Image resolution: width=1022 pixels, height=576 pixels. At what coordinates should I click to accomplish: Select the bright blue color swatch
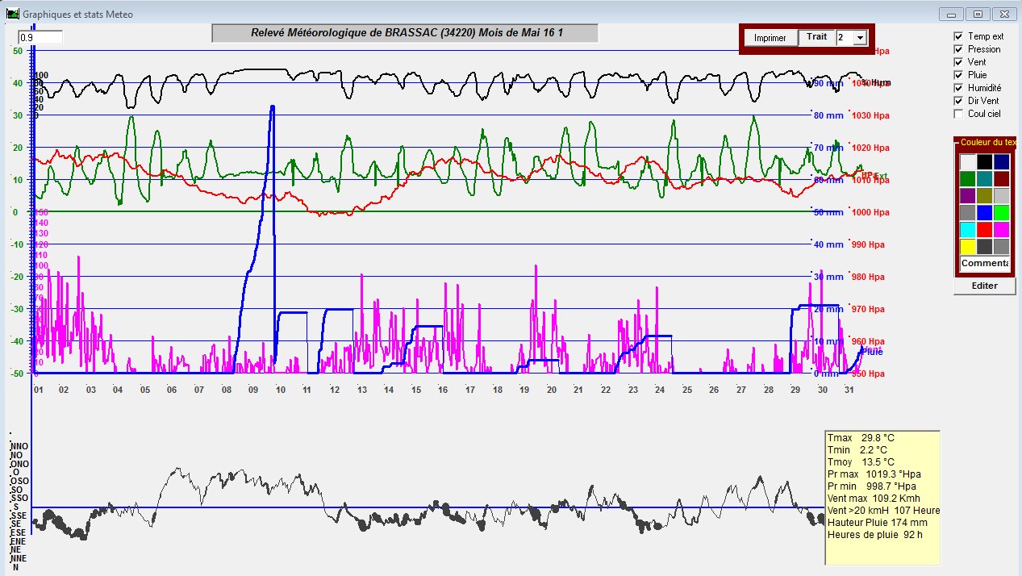tap(984, 212)
